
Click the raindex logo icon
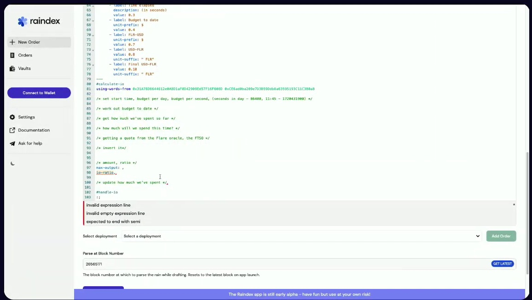23,21
